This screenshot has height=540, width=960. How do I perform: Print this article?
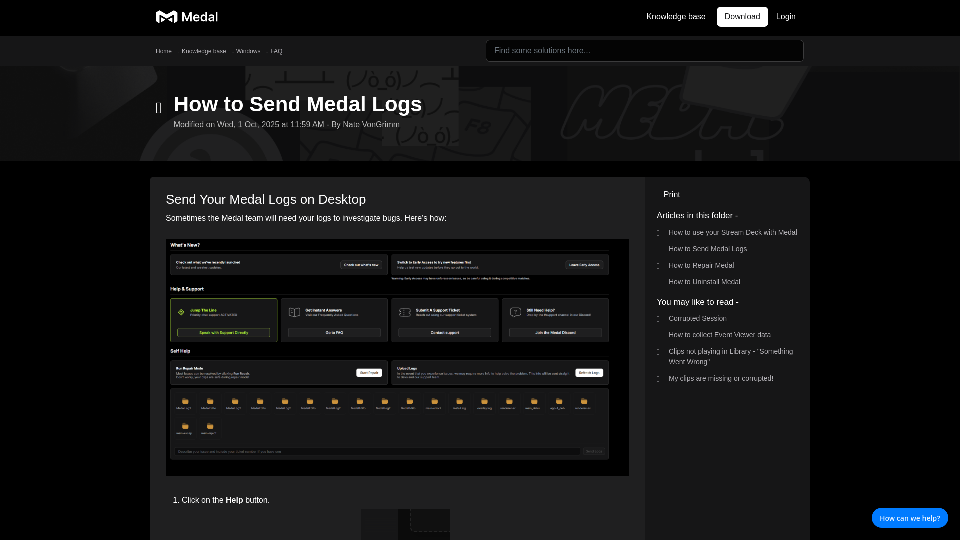[x=672, y=195]
